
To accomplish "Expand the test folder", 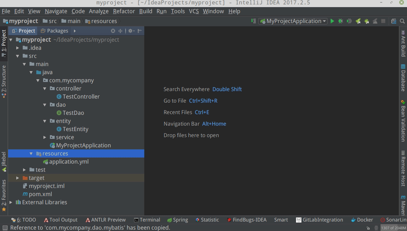I will (x=24, y=170).
